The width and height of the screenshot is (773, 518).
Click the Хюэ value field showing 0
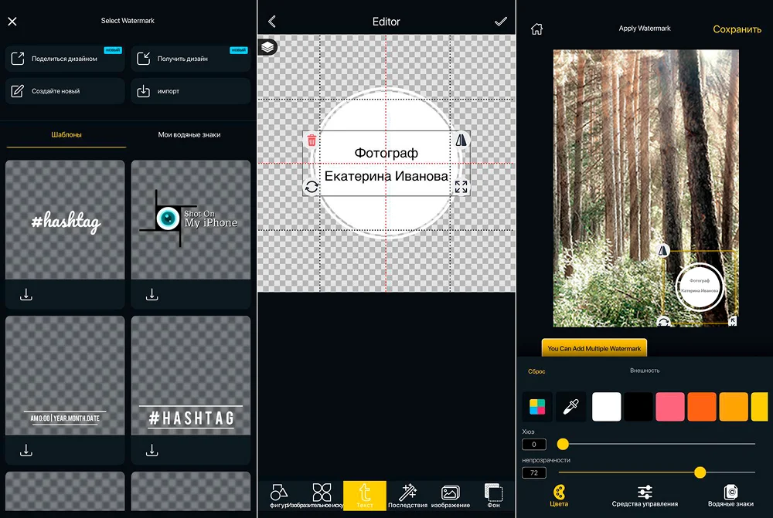(x=534, y=444)
